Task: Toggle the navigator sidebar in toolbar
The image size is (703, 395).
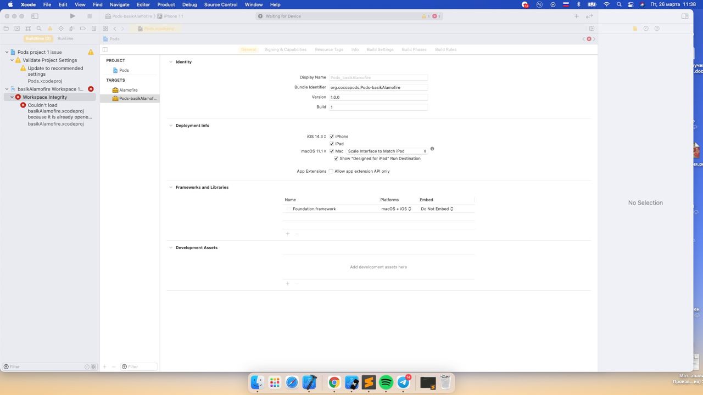Action: click(35, 16)
